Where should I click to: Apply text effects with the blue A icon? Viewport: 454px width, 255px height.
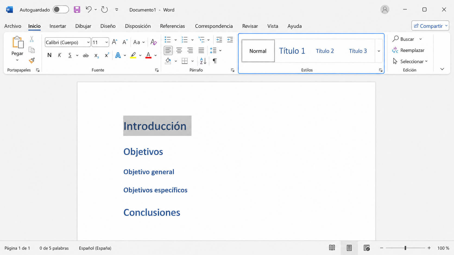(118, 55)
